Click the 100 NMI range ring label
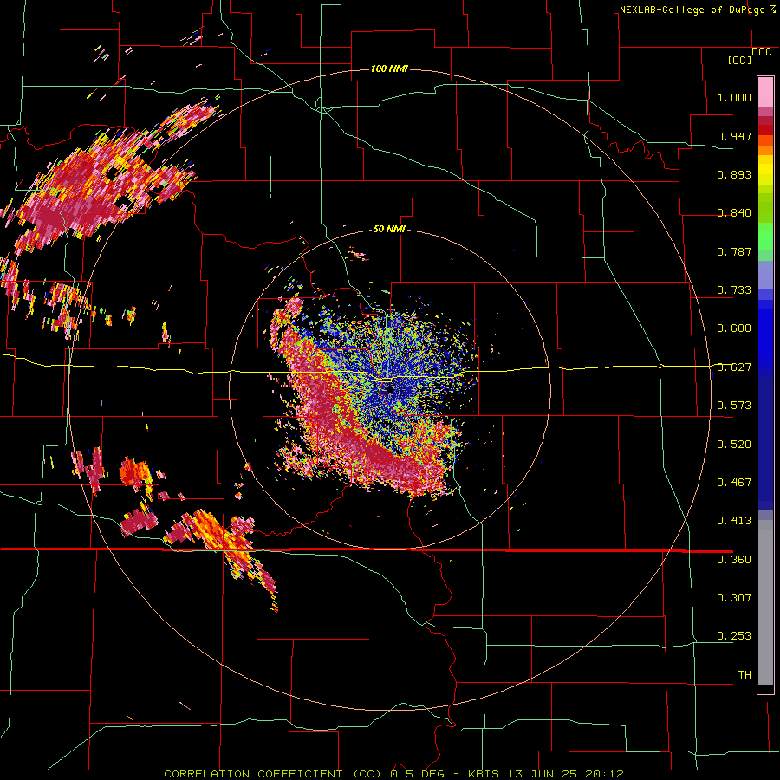 tap(389, 68)
